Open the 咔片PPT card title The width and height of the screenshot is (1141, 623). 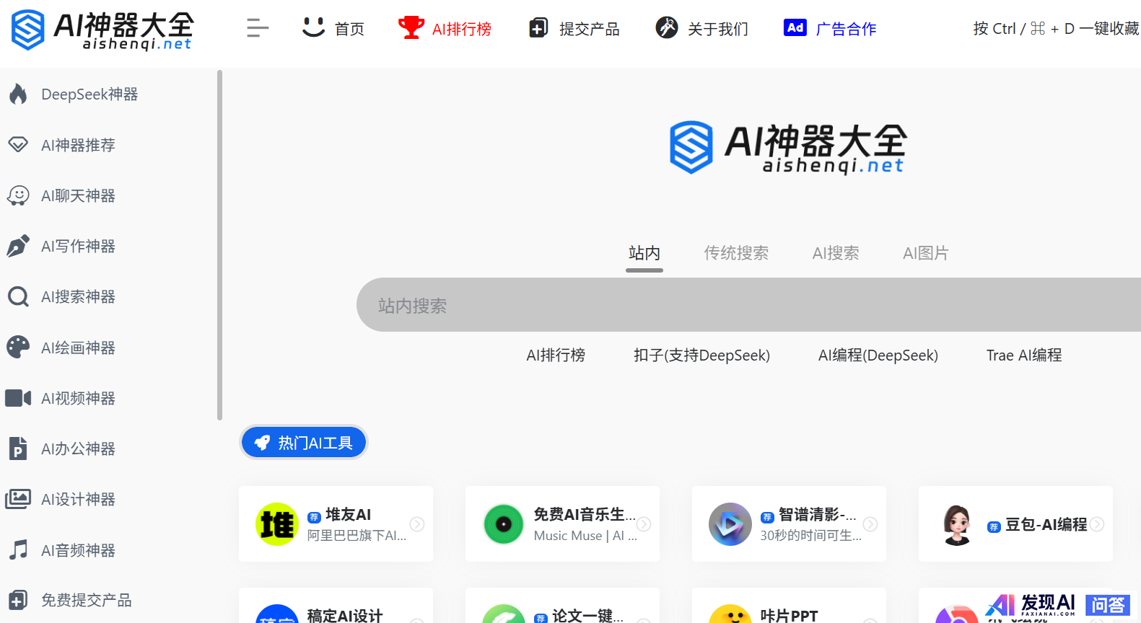(x=789, y=615)
